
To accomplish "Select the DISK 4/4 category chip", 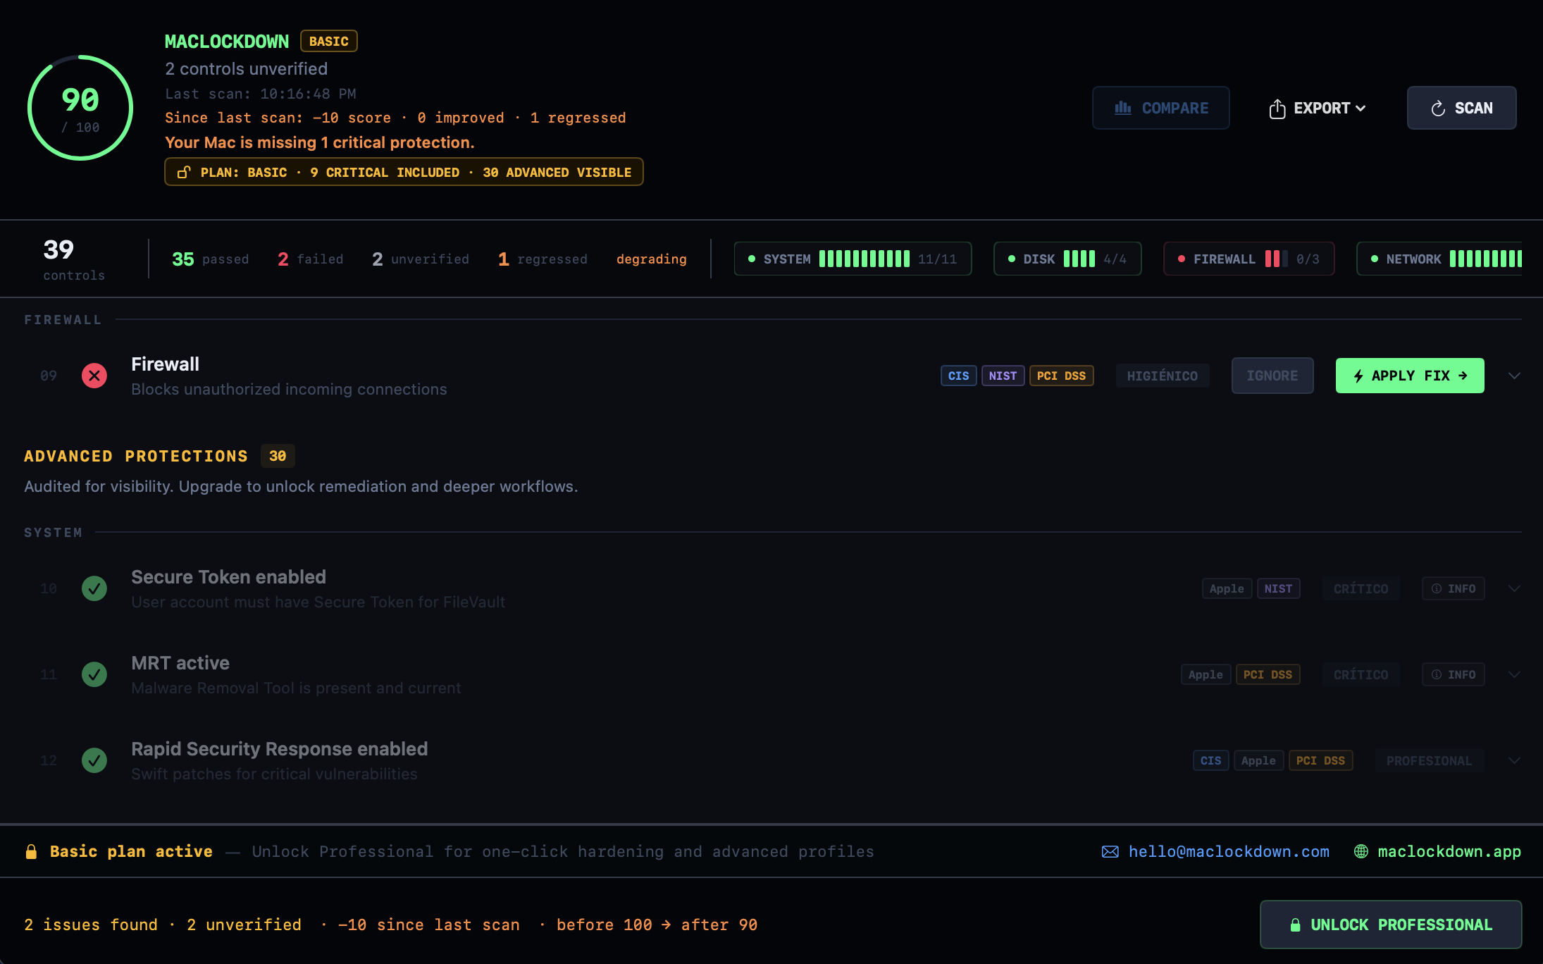I will tap(1067, 259).
